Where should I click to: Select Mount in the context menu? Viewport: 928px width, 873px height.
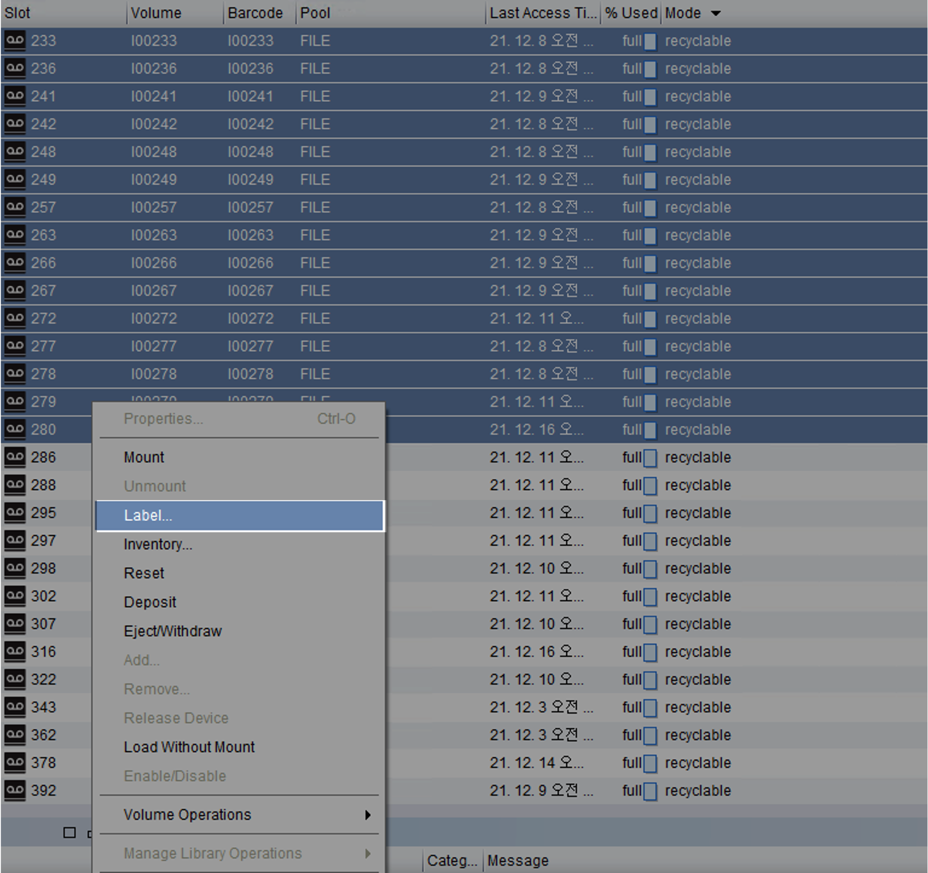click(x=144, y=457)
